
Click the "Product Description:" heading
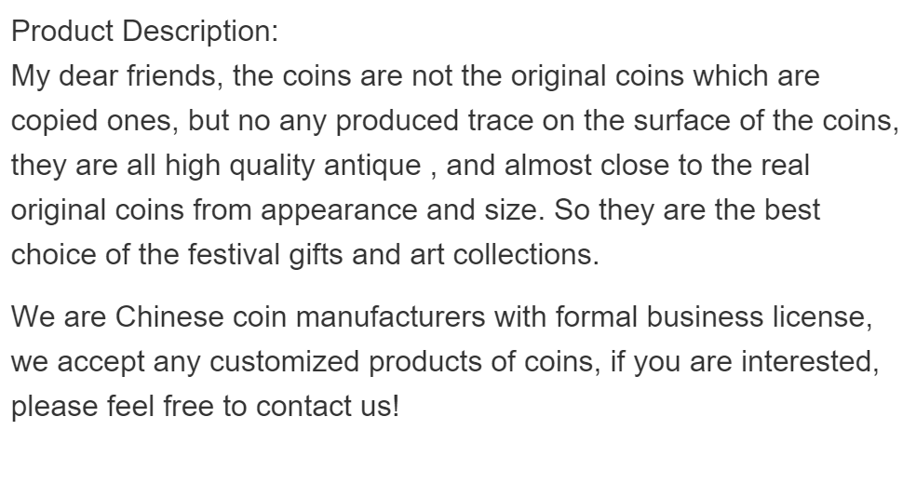click(x=144, y=30)
